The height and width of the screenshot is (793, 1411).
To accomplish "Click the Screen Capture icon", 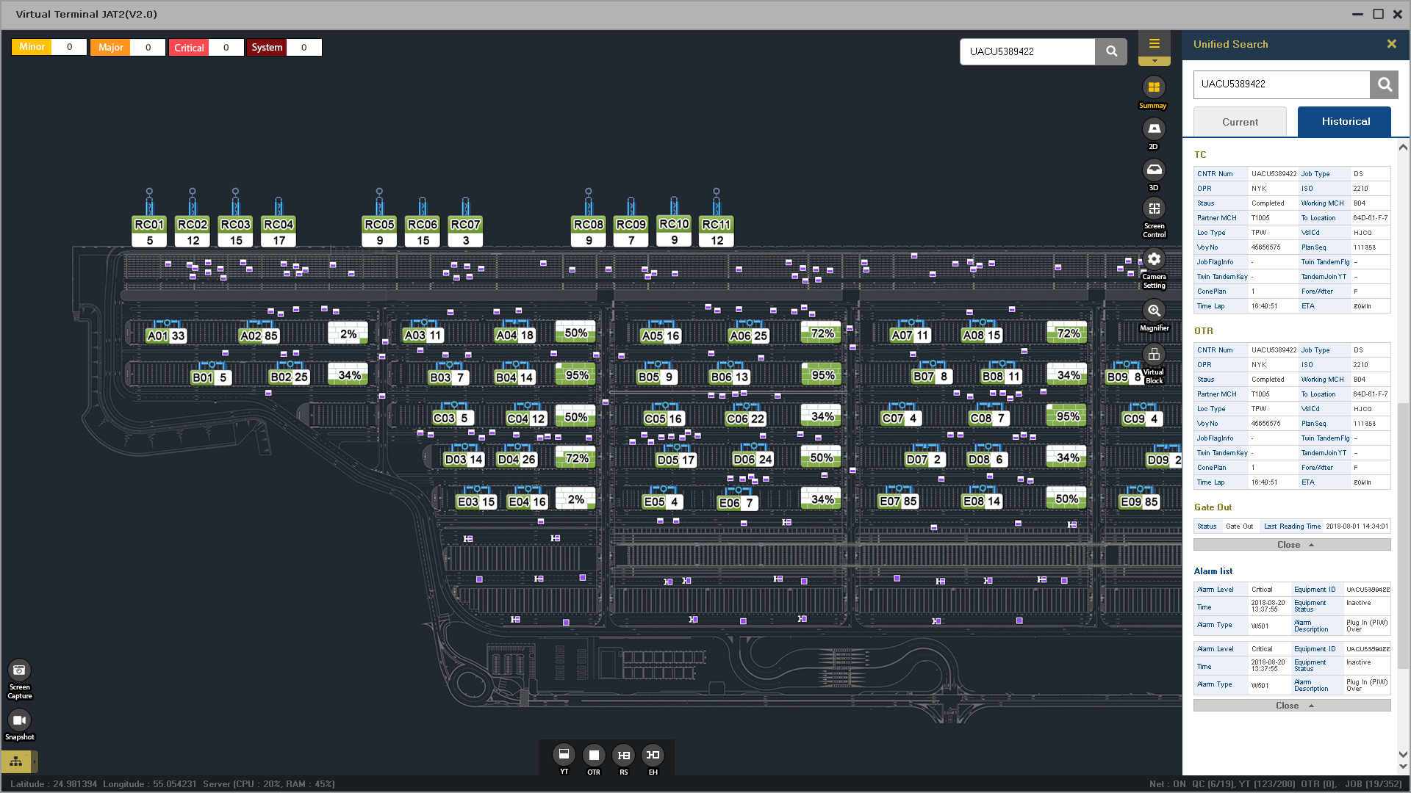I will [19, 670].
